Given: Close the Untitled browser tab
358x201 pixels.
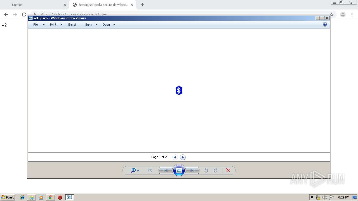Looking at the screenshot, I should (x=65, y=5).
